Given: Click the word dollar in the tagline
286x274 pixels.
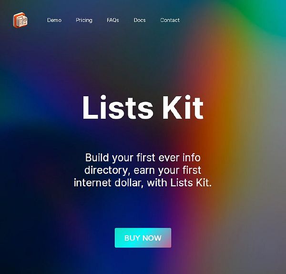Looking at the screenshot, I should pyautogui.click(x=129, y=183).
